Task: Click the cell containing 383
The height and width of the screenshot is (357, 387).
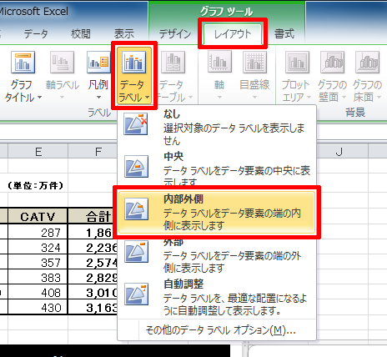Action: click(x=38, y=277)
